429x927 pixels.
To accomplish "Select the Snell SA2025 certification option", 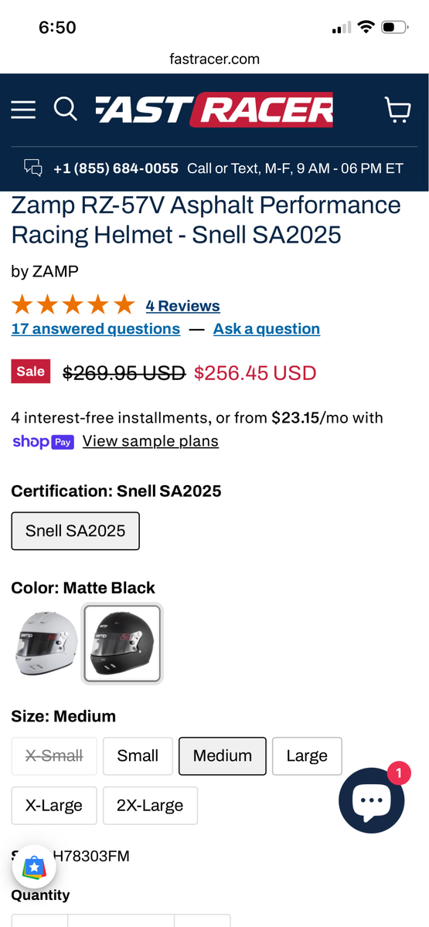I will pos(75,531).
